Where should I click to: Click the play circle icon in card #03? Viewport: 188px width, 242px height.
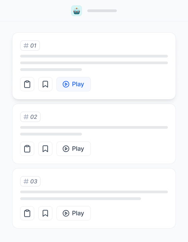pyautogui.click(x=66, y=213)
